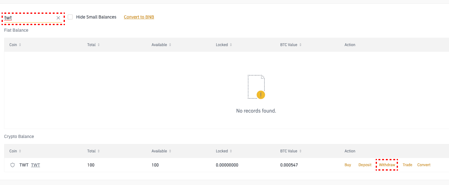Viewport: 449px width, 185px height.
Task: Sort Fiat table by Available arrows
Action: pos(170,45)
